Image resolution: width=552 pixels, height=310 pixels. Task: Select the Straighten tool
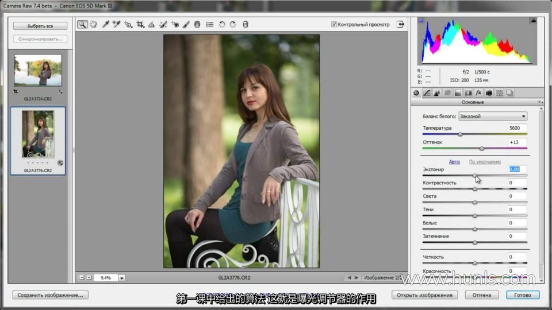tap(151, 24)
